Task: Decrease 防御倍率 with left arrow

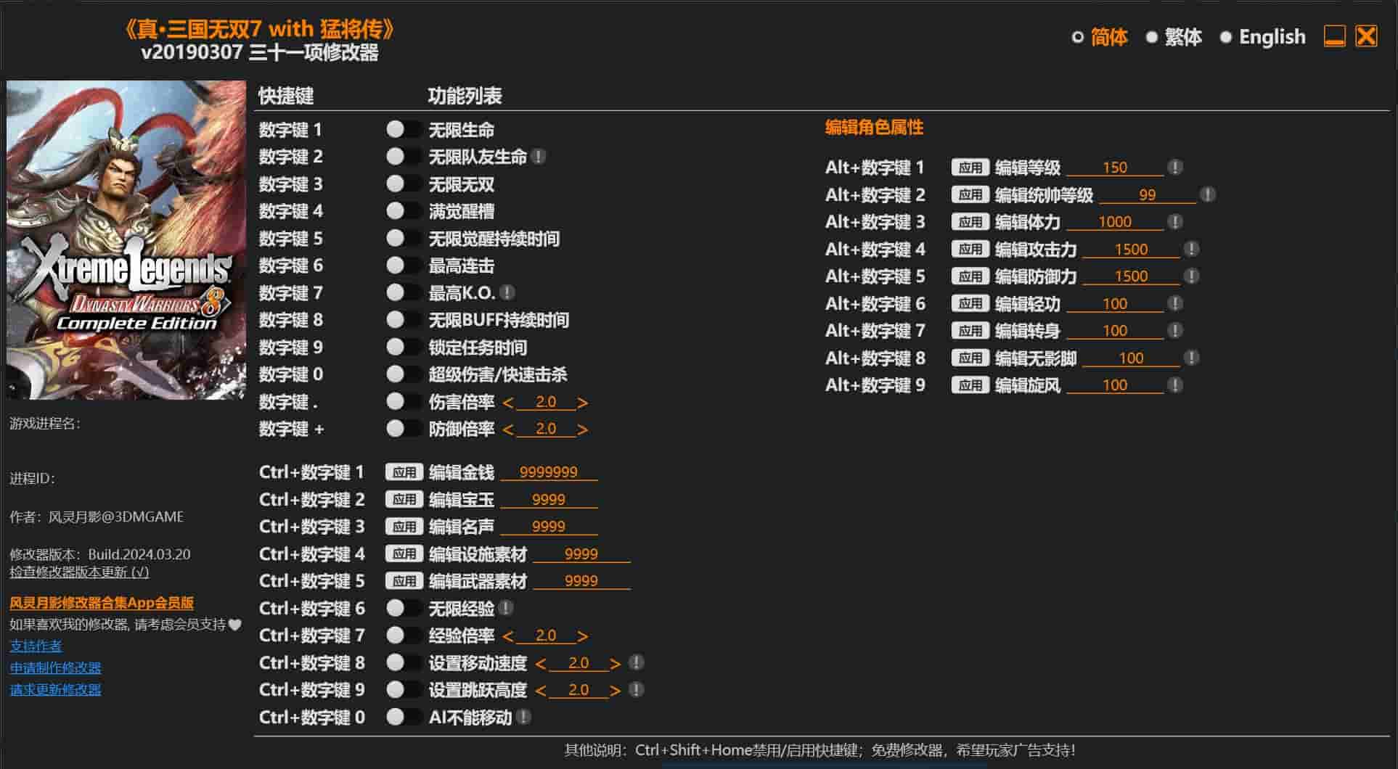Action: pos(507,429)
